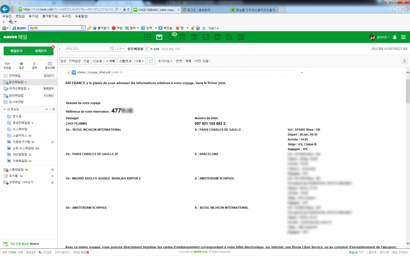Image resolution: width=410 pixels, height=256 pixels.
Task: Click the 목록 list link
Action: pyautogui.click(x=188, y=61)
